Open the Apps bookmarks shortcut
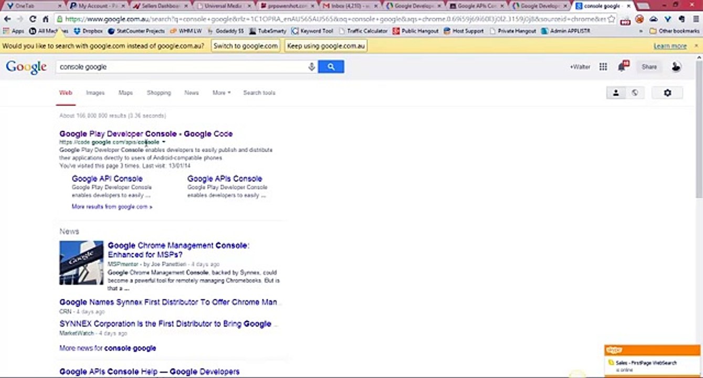The height and width of the screenshot is (378, 703). pyautogui.click(x=14, y=31)
